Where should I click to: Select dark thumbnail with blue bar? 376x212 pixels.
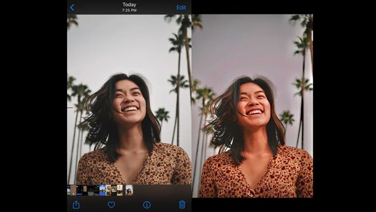[79, 190]
